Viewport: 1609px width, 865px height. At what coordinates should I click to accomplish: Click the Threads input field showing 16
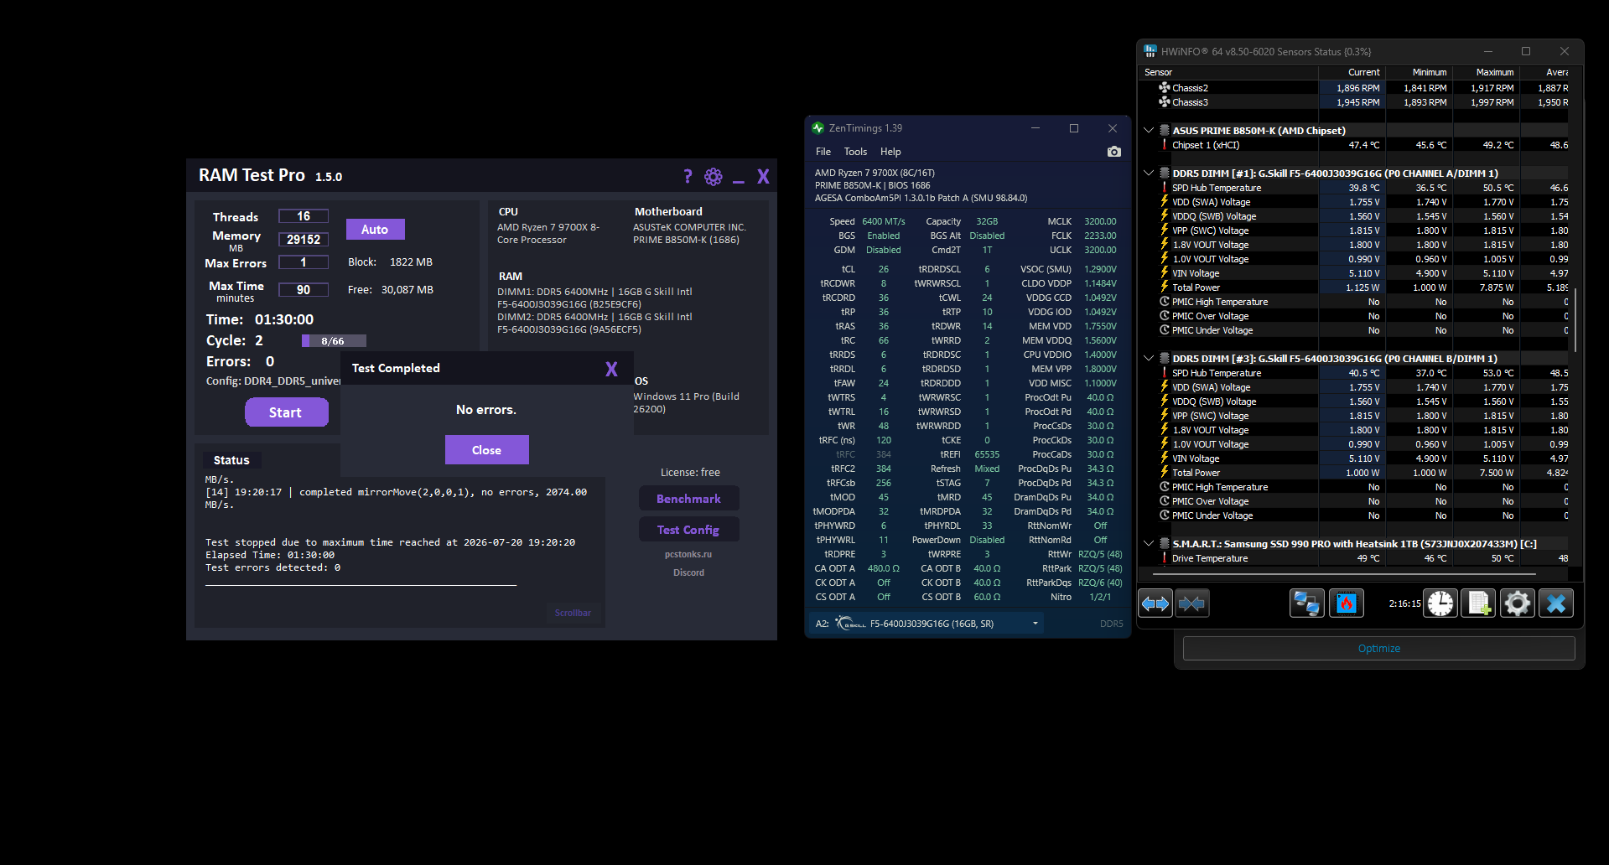pos(304,216)
